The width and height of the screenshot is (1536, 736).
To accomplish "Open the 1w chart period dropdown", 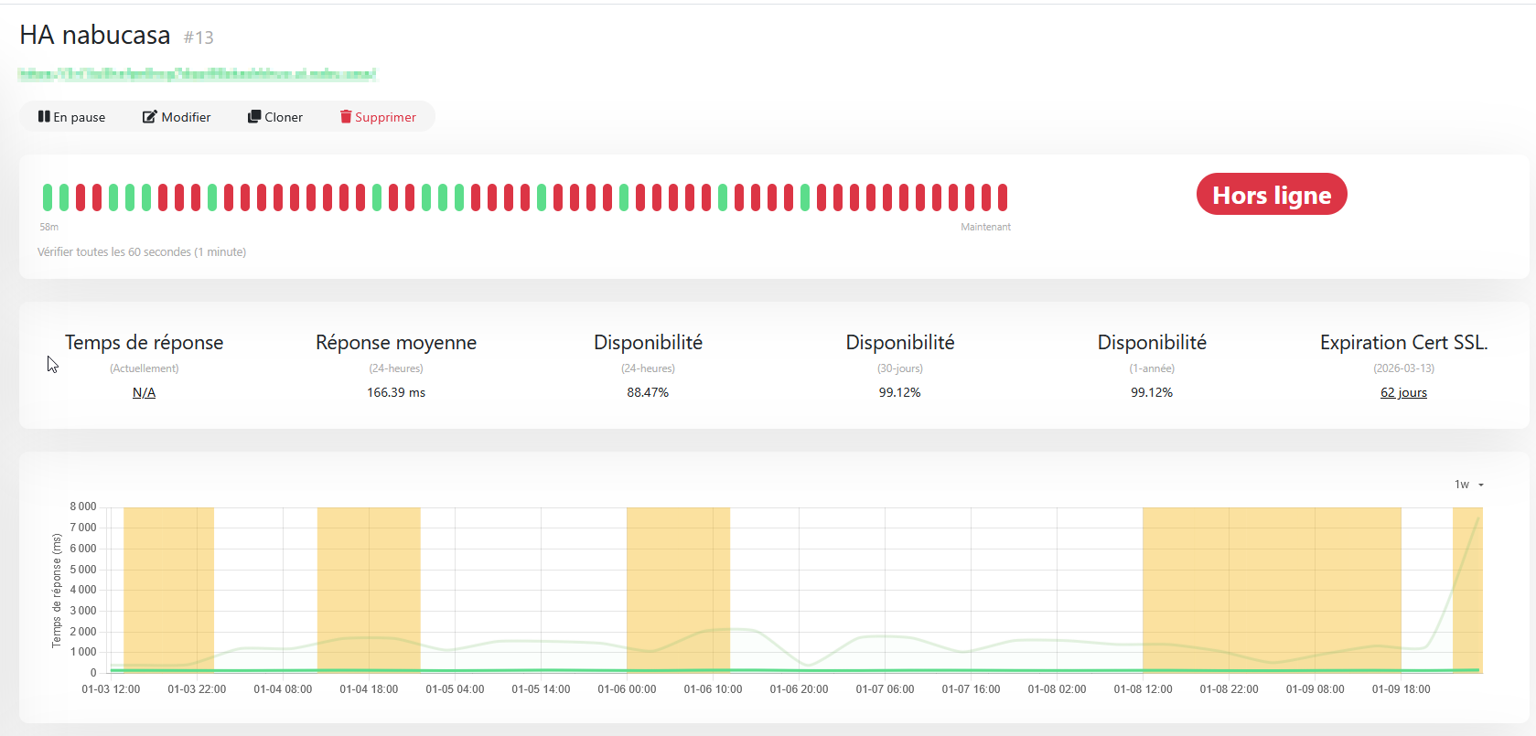I will click(1468, 485).
